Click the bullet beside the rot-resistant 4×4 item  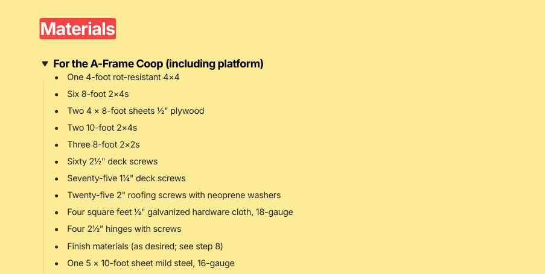[x=57, y=78]
